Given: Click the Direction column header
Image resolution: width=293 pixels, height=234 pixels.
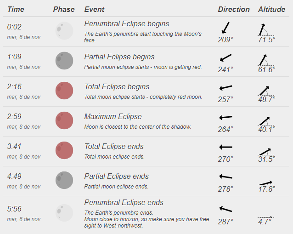Looking at the screenshot, I should click(234, 9).
